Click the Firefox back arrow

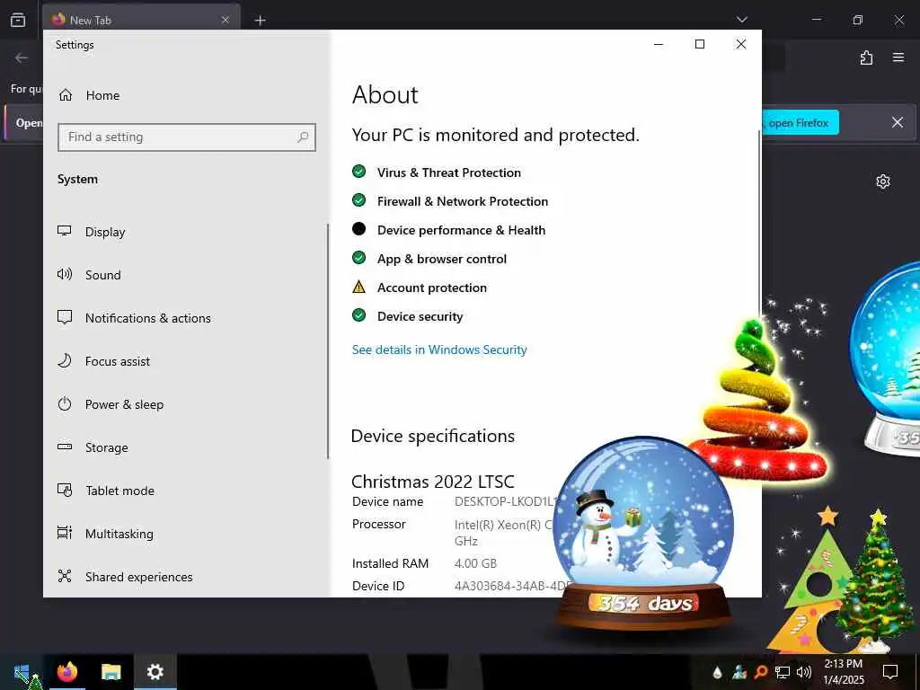22,57
